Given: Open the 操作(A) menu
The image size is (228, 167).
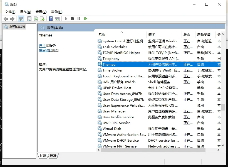Looking at the screenshot, I should [25, 12].
